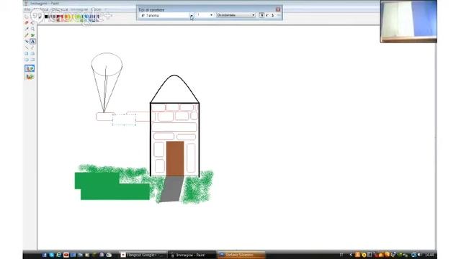
Task: Select the Rectangle tool
Action: tap(27, 53)
